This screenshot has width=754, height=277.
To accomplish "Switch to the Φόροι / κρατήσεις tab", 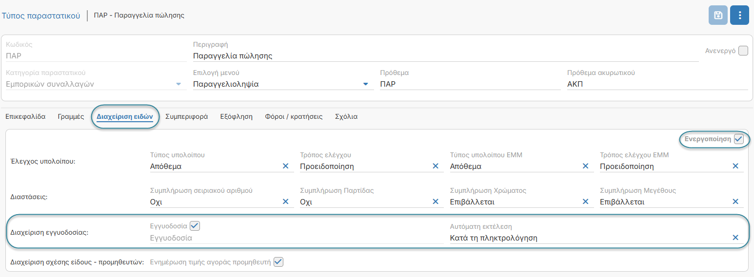I will coord(294,117).
